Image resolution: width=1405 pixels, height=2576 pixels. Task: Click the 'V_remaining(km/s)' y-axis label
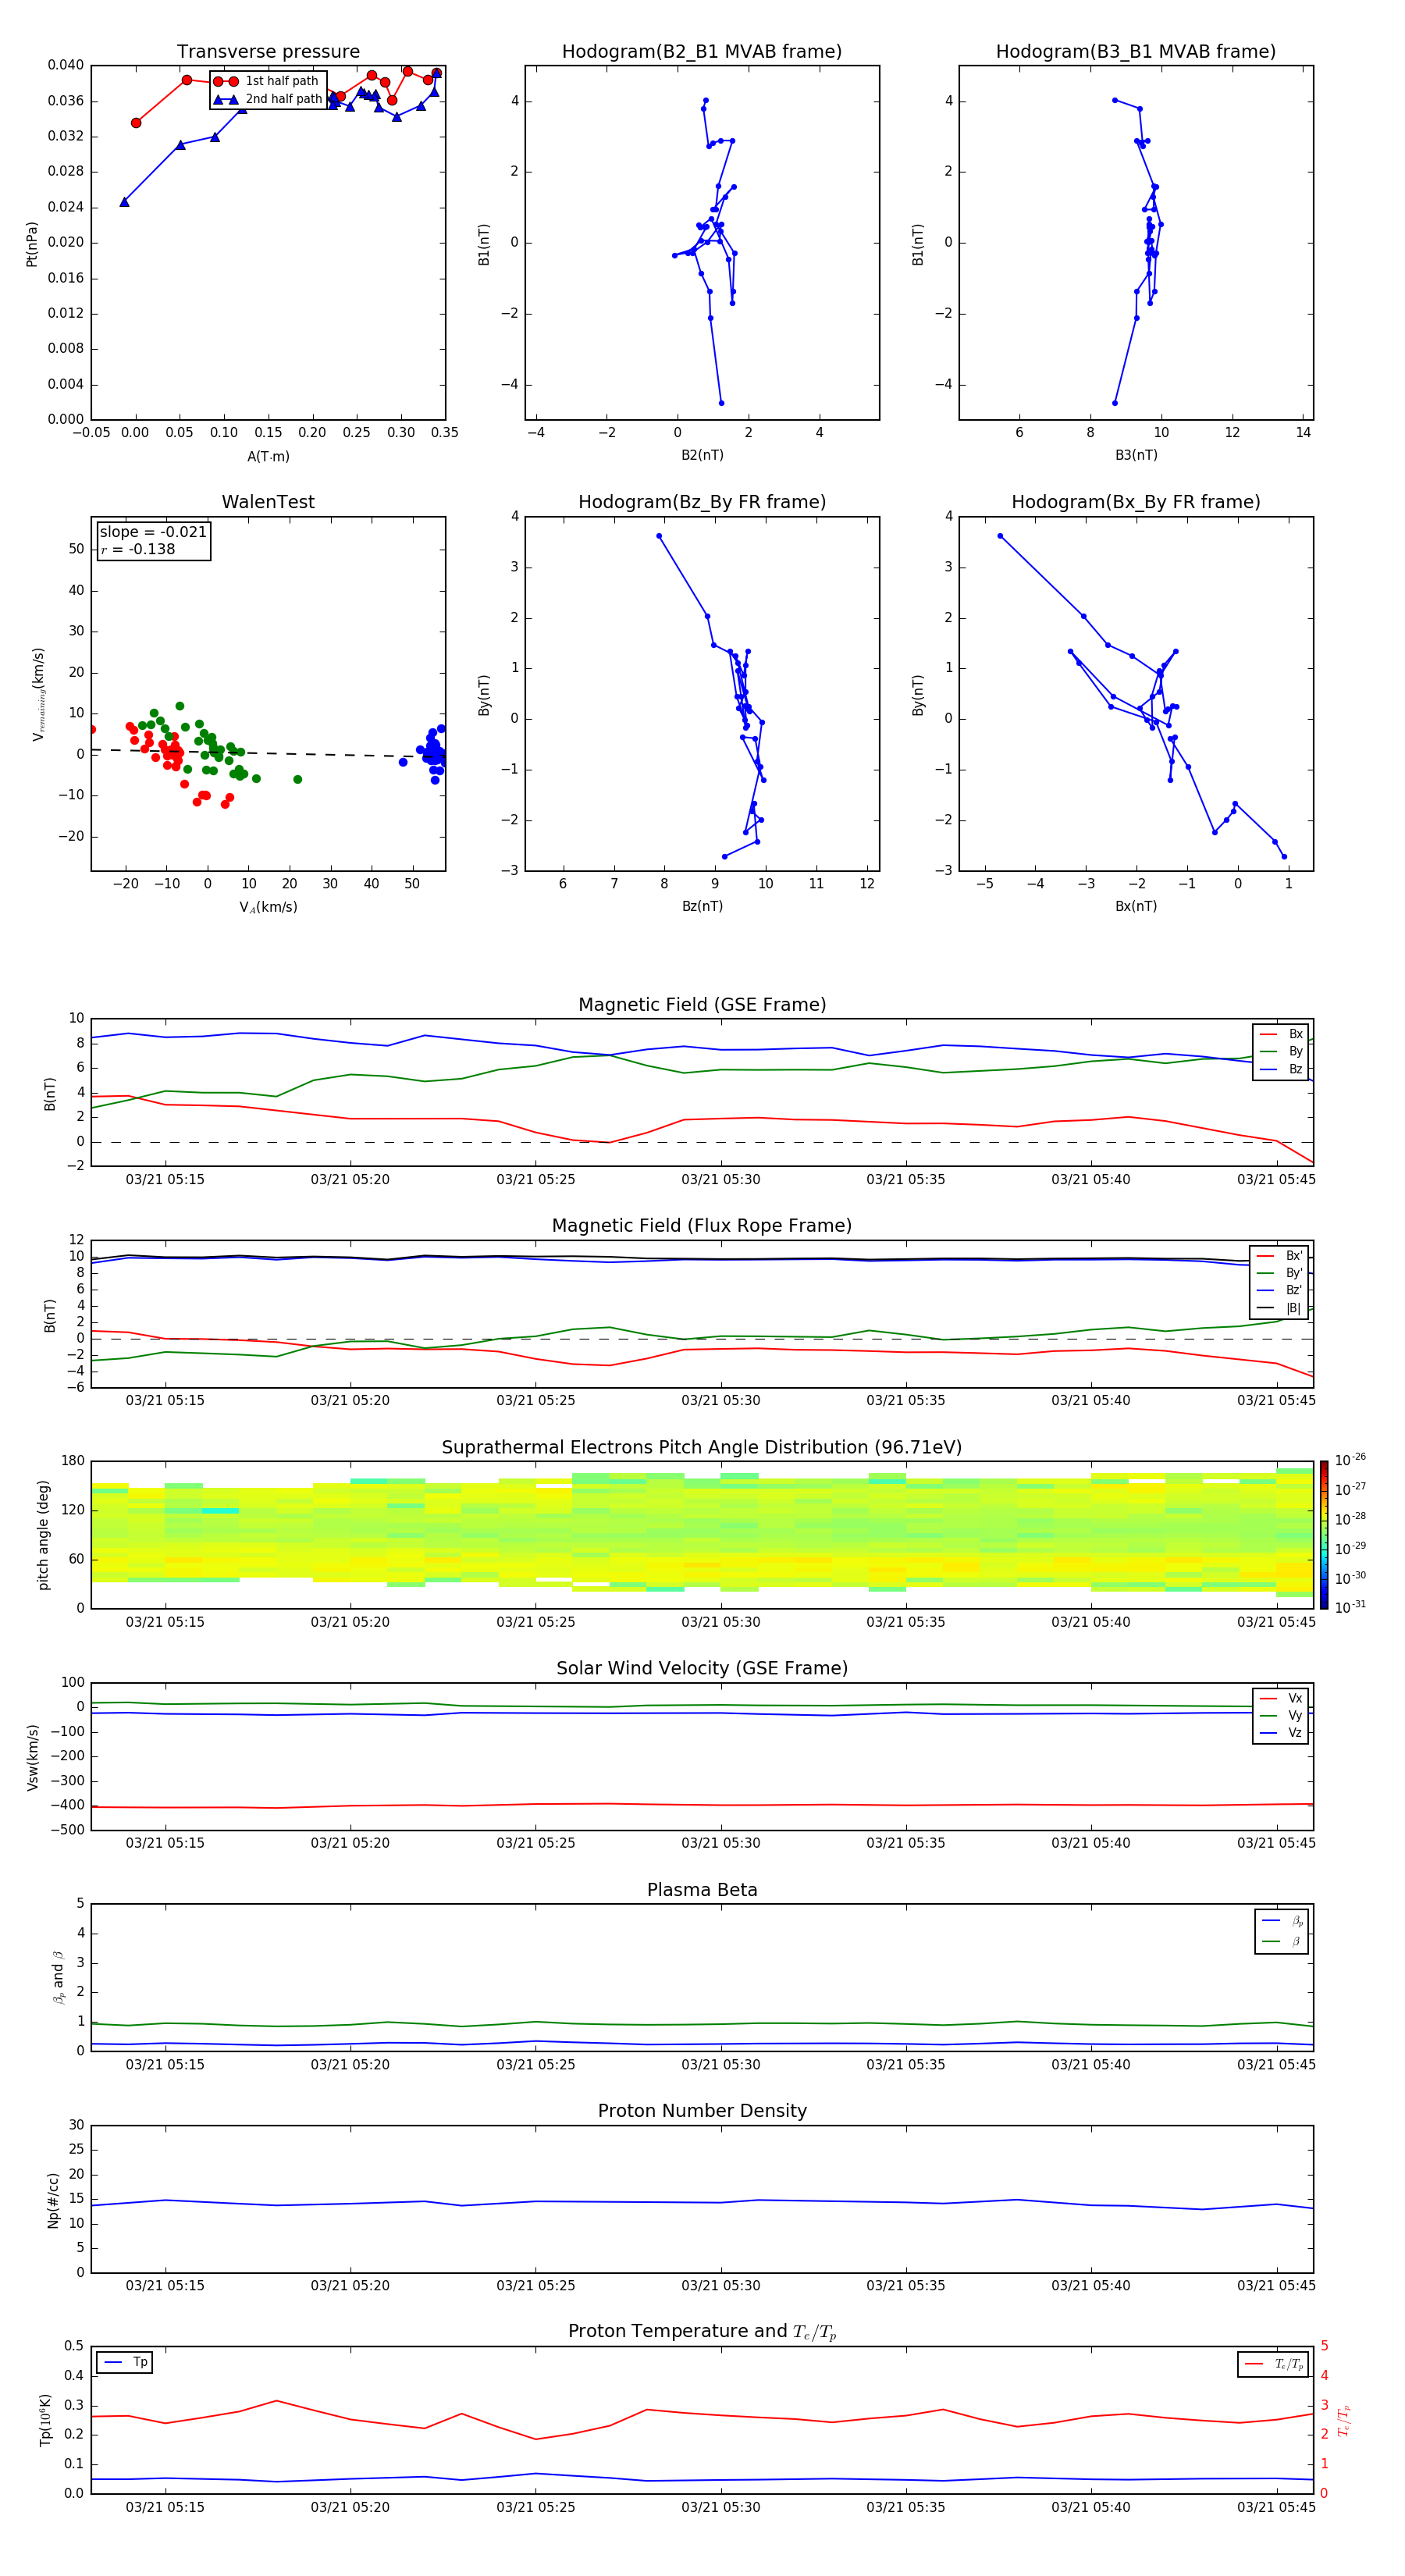[38, 695]
